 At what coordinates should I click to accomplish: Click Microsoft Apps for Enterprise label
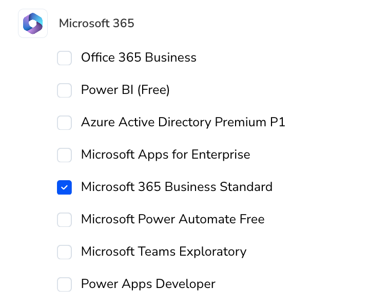tap(166, 155)
